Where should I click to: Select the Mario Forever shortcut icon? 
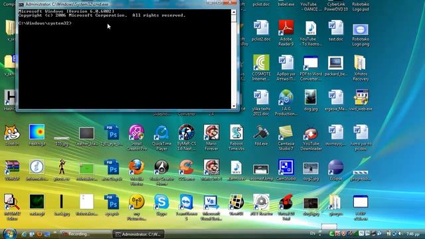click(211, 137)
